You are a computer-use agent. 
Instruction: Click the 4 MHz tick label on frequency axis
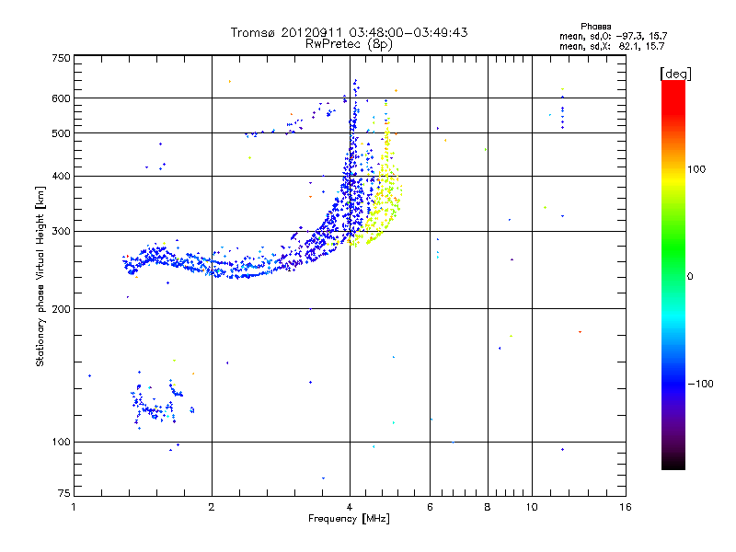(x=350, y=507)
